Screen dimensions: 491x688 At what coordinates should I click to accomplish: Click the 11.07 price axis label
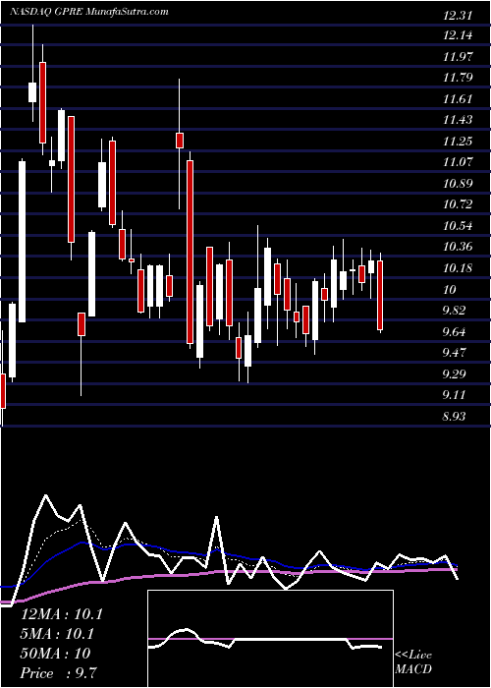pos(458,162)
